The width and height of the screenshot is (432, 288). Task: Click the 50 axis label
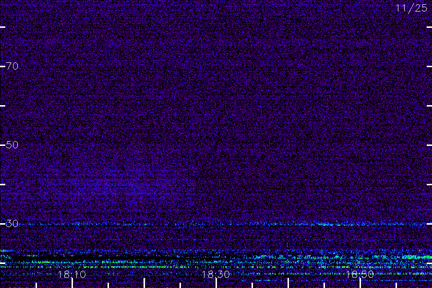click(x=12, y=144)
